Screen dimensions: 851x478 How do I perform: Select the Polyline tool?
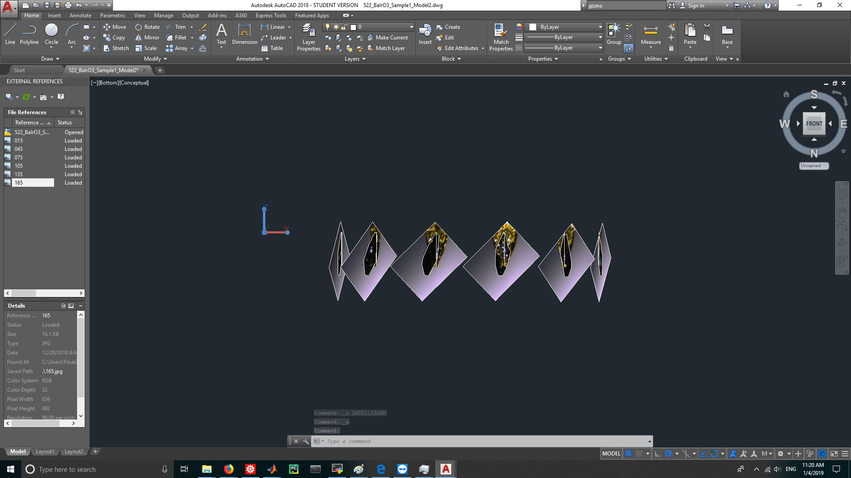[x=29, y=35]
